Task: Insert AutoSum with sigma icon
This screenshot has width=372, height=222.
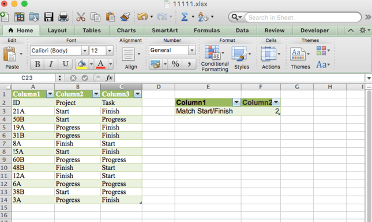Action: click(185, 17)
